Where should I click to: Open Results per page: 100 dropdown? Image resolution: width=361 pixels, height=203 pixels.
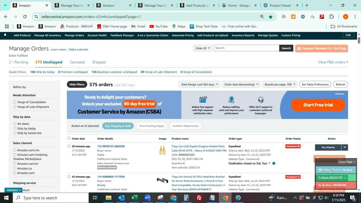point(280,84)
